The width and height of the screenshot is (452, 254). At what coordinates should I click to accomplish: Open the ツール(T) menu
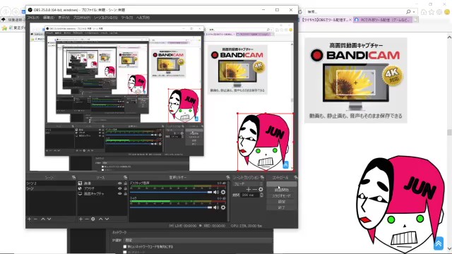coord(127,18)
